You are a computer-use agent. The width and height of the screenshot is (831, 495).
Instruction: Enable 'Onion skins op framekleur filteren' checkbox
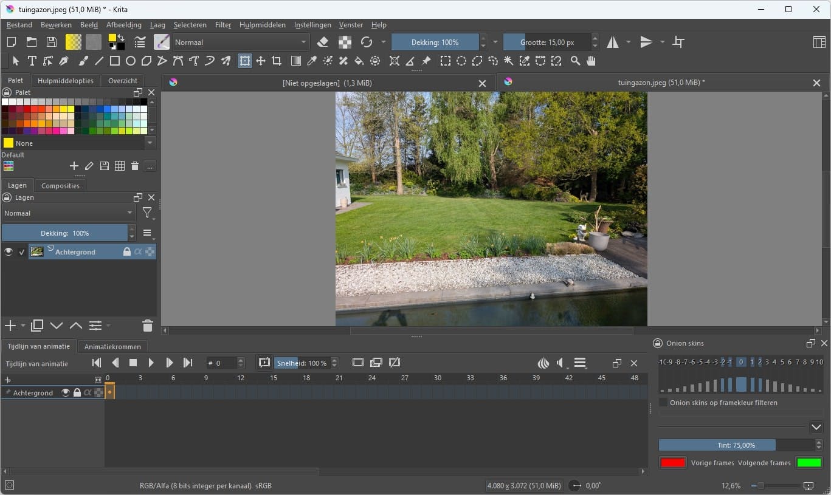[x=664, y=403]
